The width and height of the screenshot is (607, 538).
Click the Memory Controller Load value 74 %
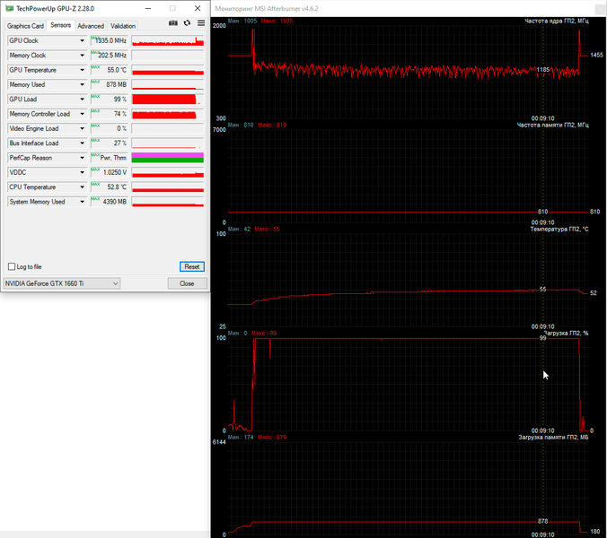point(110,114)
